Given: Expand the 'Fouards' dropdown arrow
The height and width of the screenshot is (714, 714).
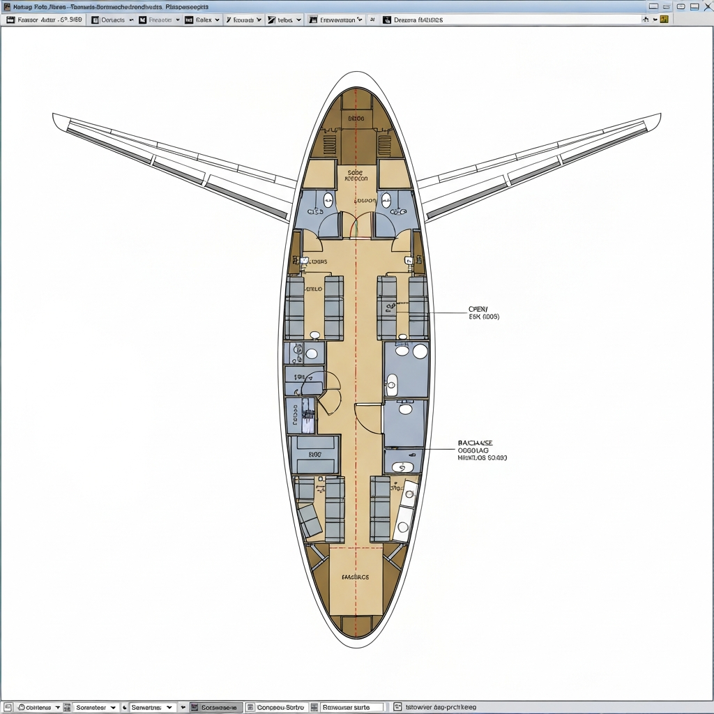Looking at the screenshot, I should tap(259, 20).
